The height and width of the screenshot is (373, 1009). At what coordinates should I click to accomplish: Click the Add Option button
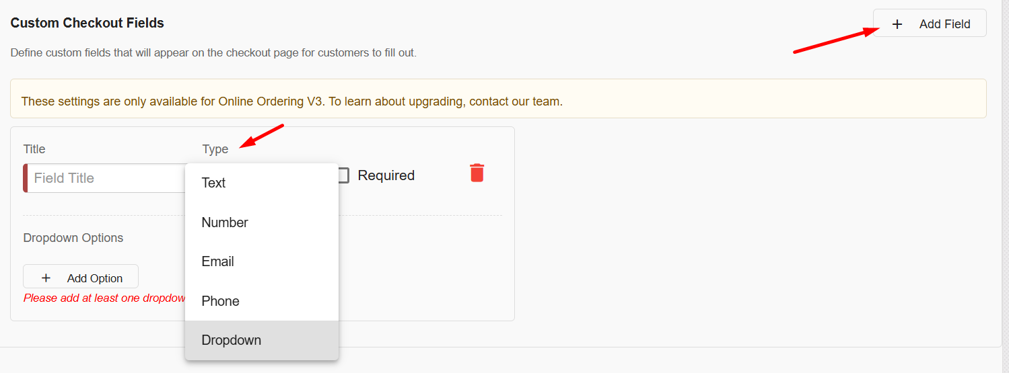pyautogui.click(x=81, y=277)
